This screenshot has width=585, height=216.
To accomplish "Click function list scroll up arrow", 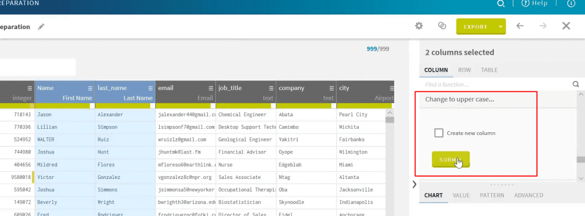I will point(580,95).
